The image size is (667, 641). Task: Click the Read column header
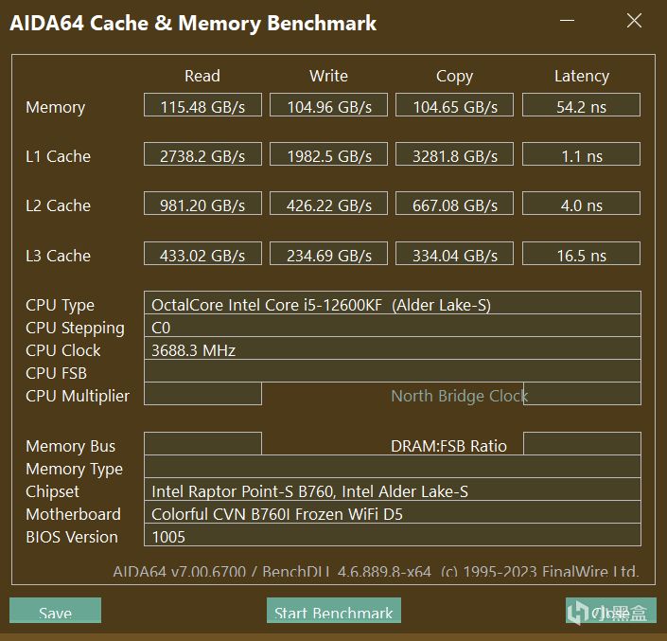(202, 76)
